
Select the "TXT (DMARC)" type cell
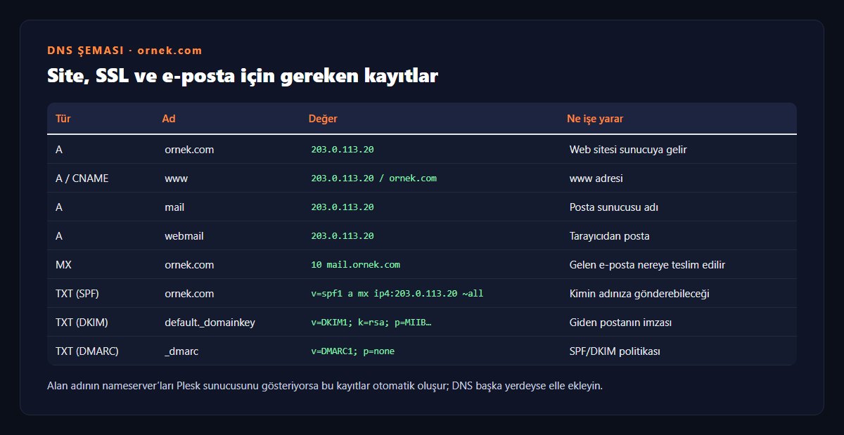click(87, 351)
